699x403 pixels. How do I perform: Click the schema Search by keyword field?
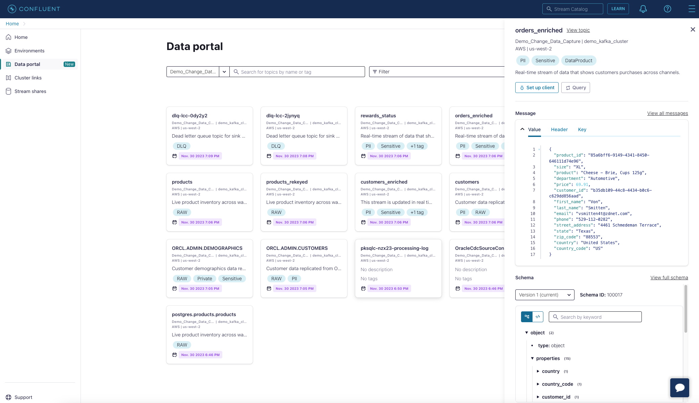coord(599,317)
